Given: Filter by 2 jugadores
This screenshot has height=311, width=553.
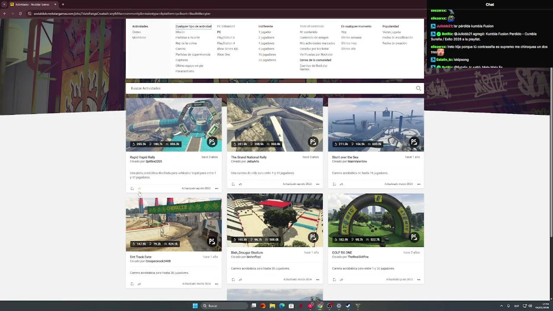Looking at the screenshot, I should pos(266,38).
